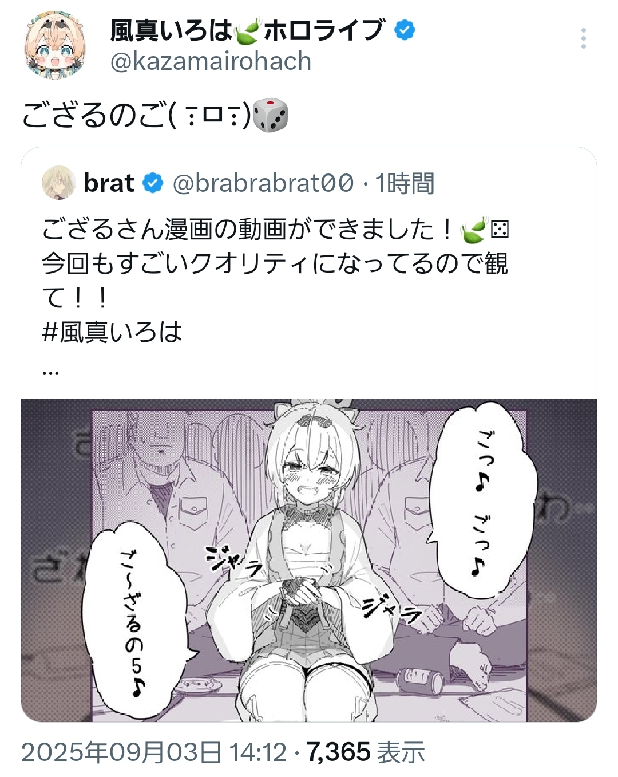The height and width of the screenshot is (777, 618).
Task: Open brat's small profile avatar
Action: 58,183
